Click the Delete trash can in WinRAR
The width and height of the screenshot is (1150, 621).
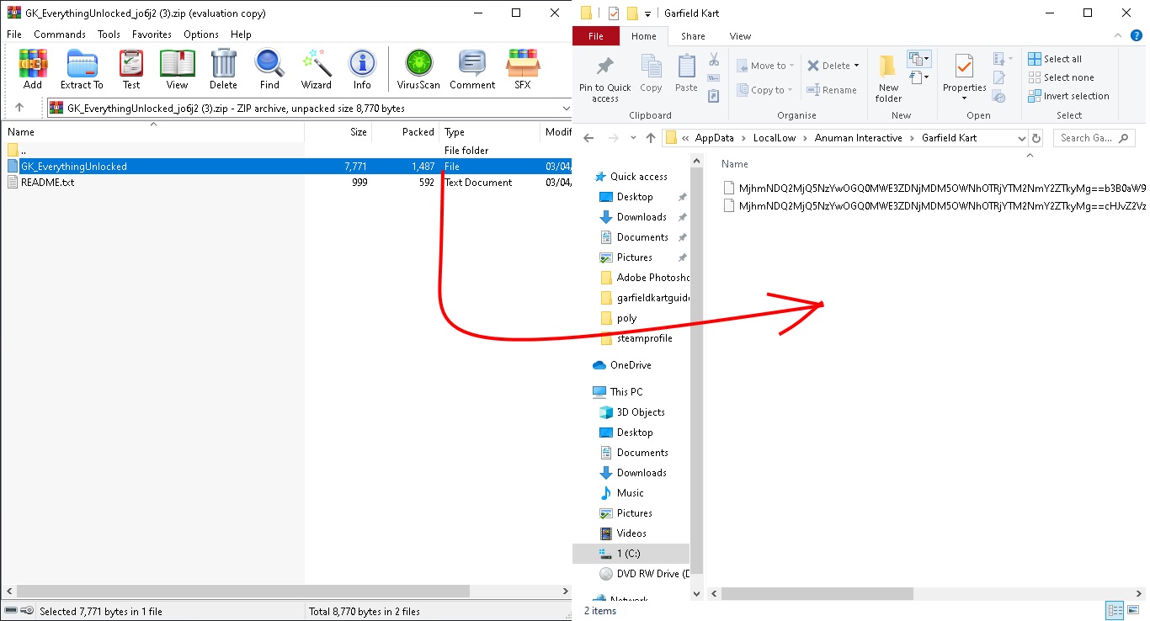(x=223, y=69)
